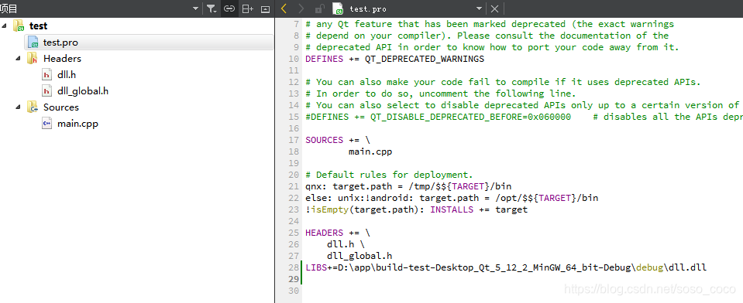Click the Sources folder icon

click(33, 107)
